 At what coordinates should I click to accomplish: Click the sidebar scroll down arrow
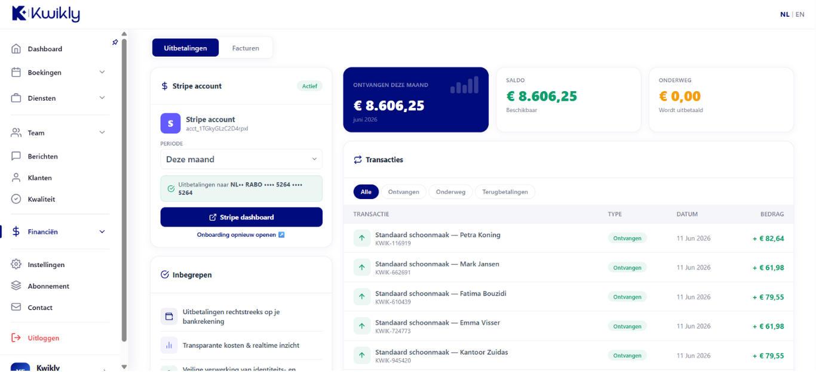(124, 367)
